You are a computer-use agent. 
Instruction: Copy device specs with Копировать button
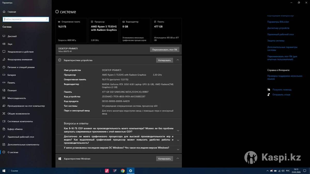(165, 60)
